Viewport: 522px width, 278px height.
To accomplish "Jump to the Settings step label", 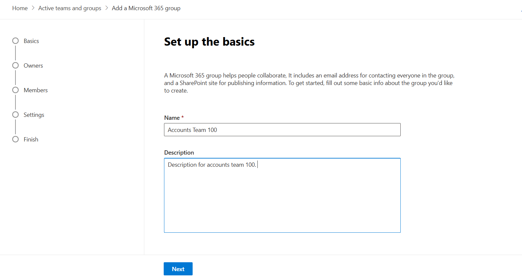I will point(34,115).
